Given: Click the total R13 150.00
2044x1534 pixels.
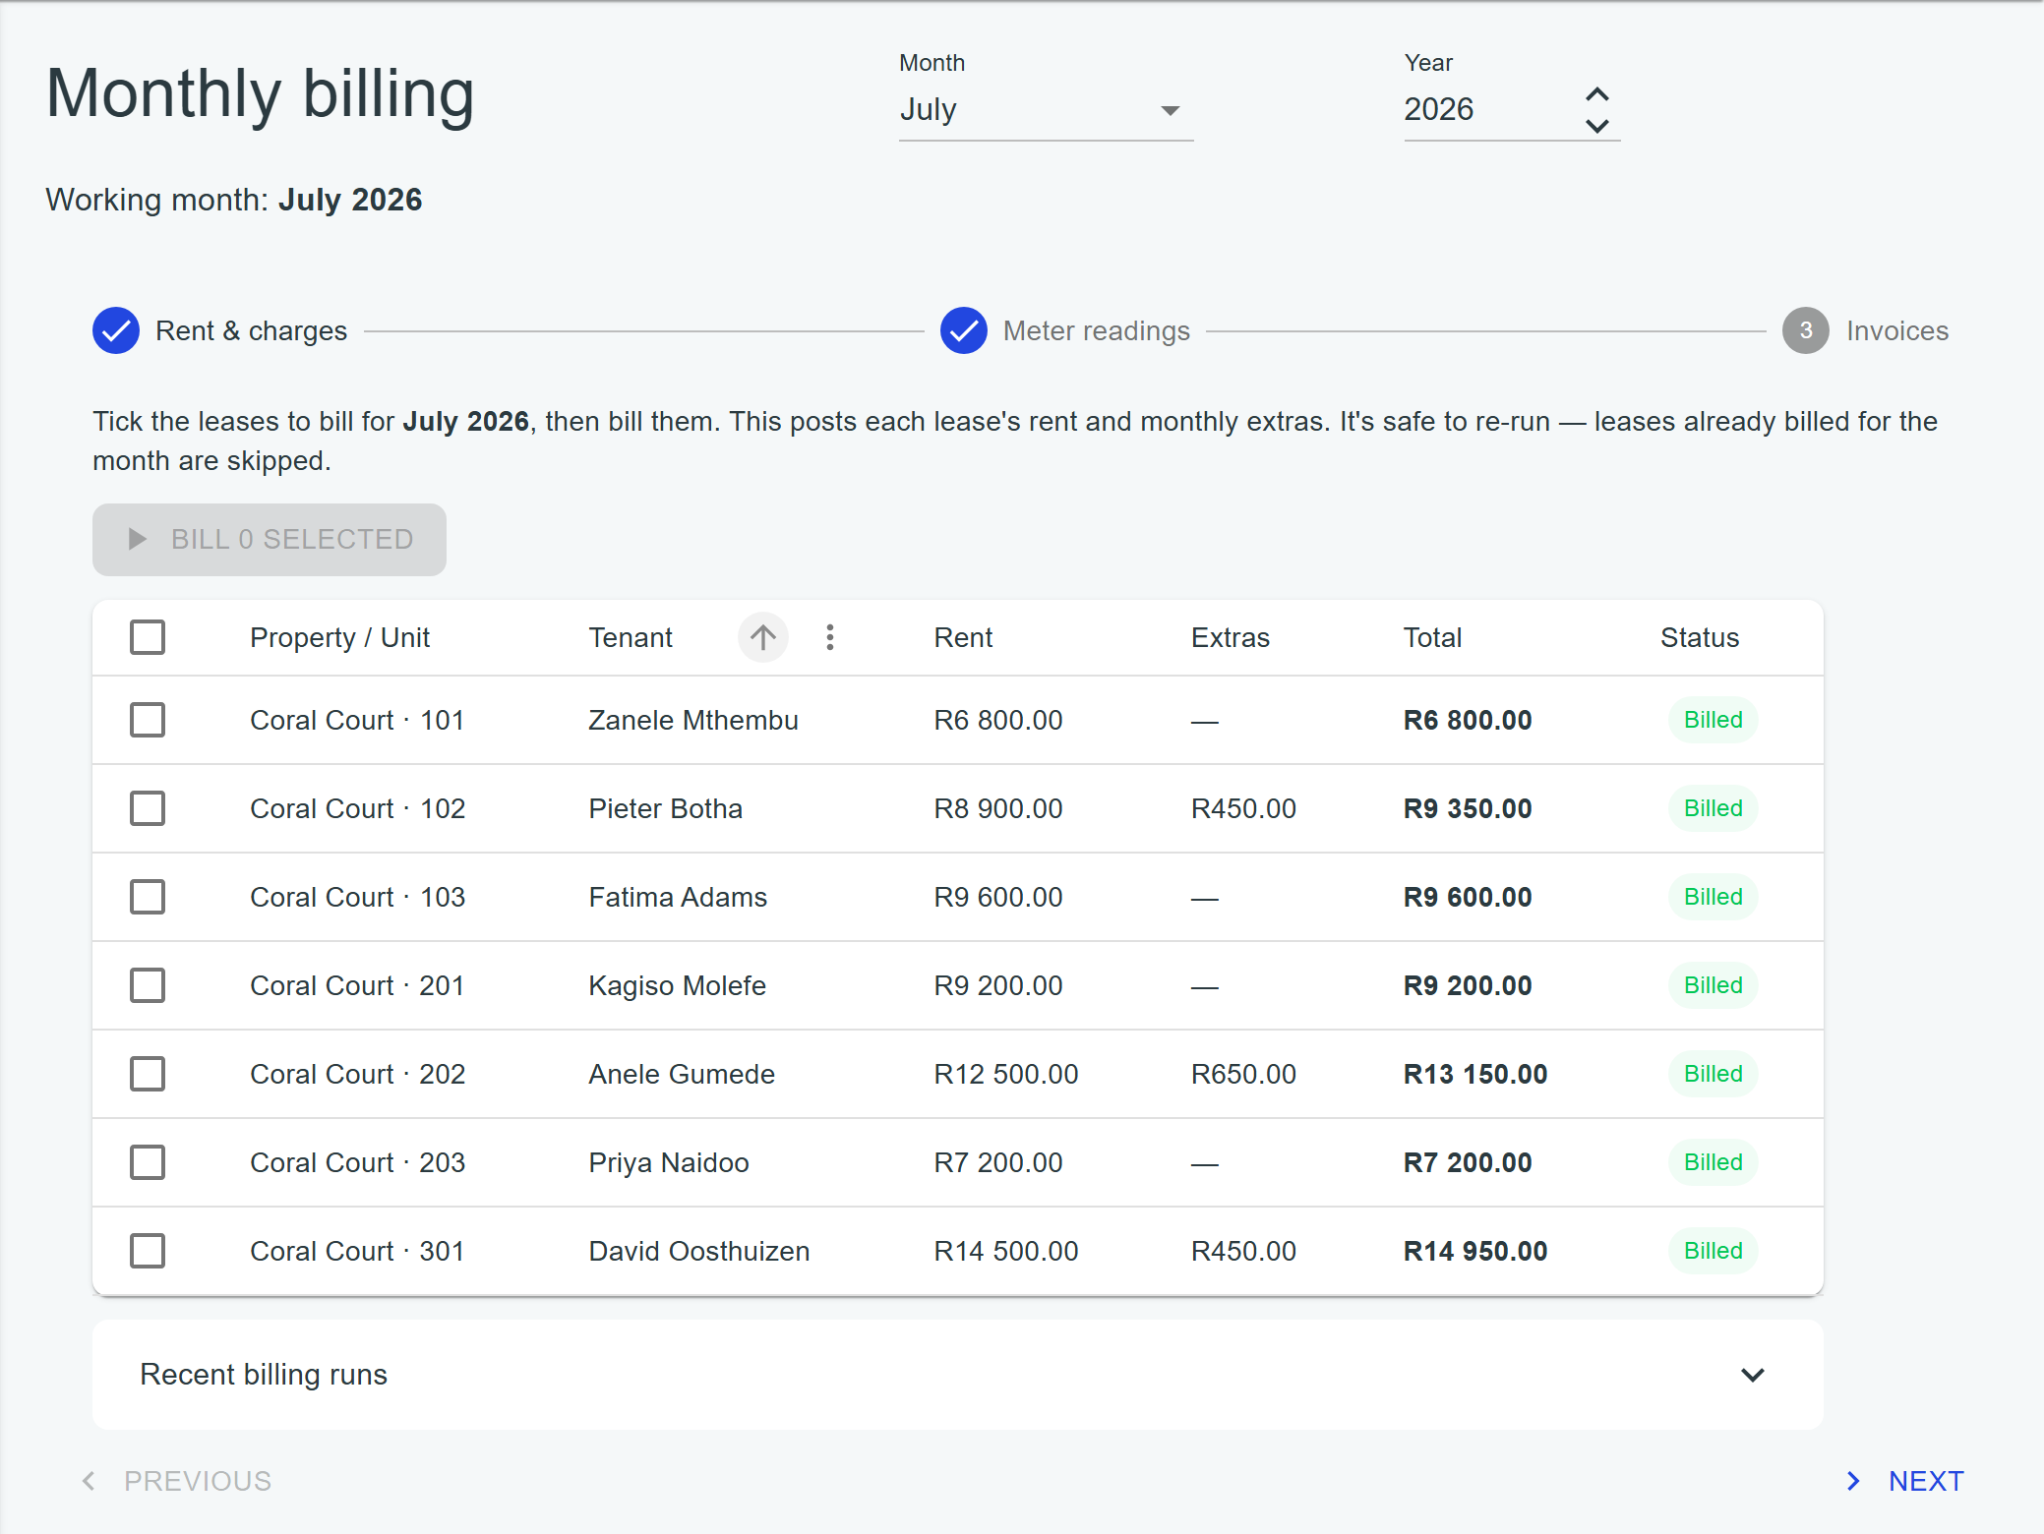Looking at the screenshot, I should coord(1474,1074).
